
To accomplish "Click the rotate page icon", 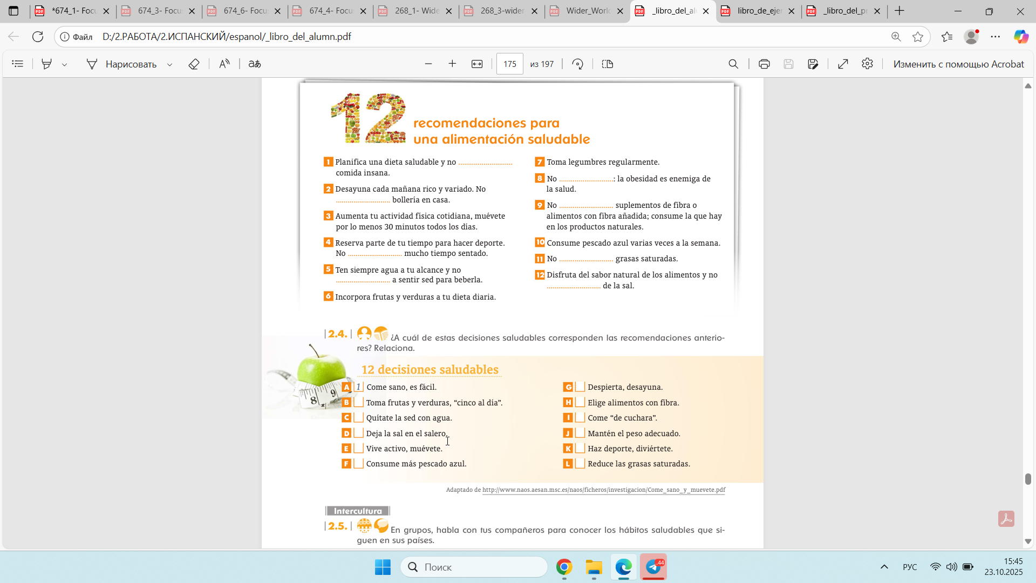I will (x=577, y=64).
